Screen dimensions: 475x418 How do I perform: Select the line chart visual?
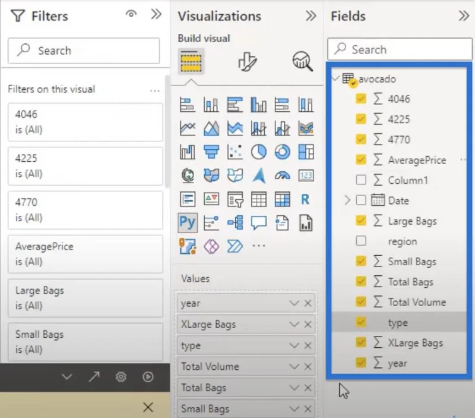[x=188, y=128]
